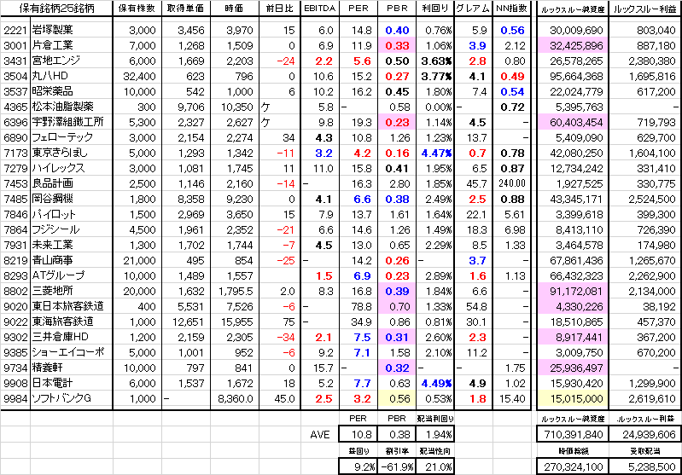The width and height of the screenshot is (682, 475).
Task: Select the 時価 column header
Action: tap(235, 9)
